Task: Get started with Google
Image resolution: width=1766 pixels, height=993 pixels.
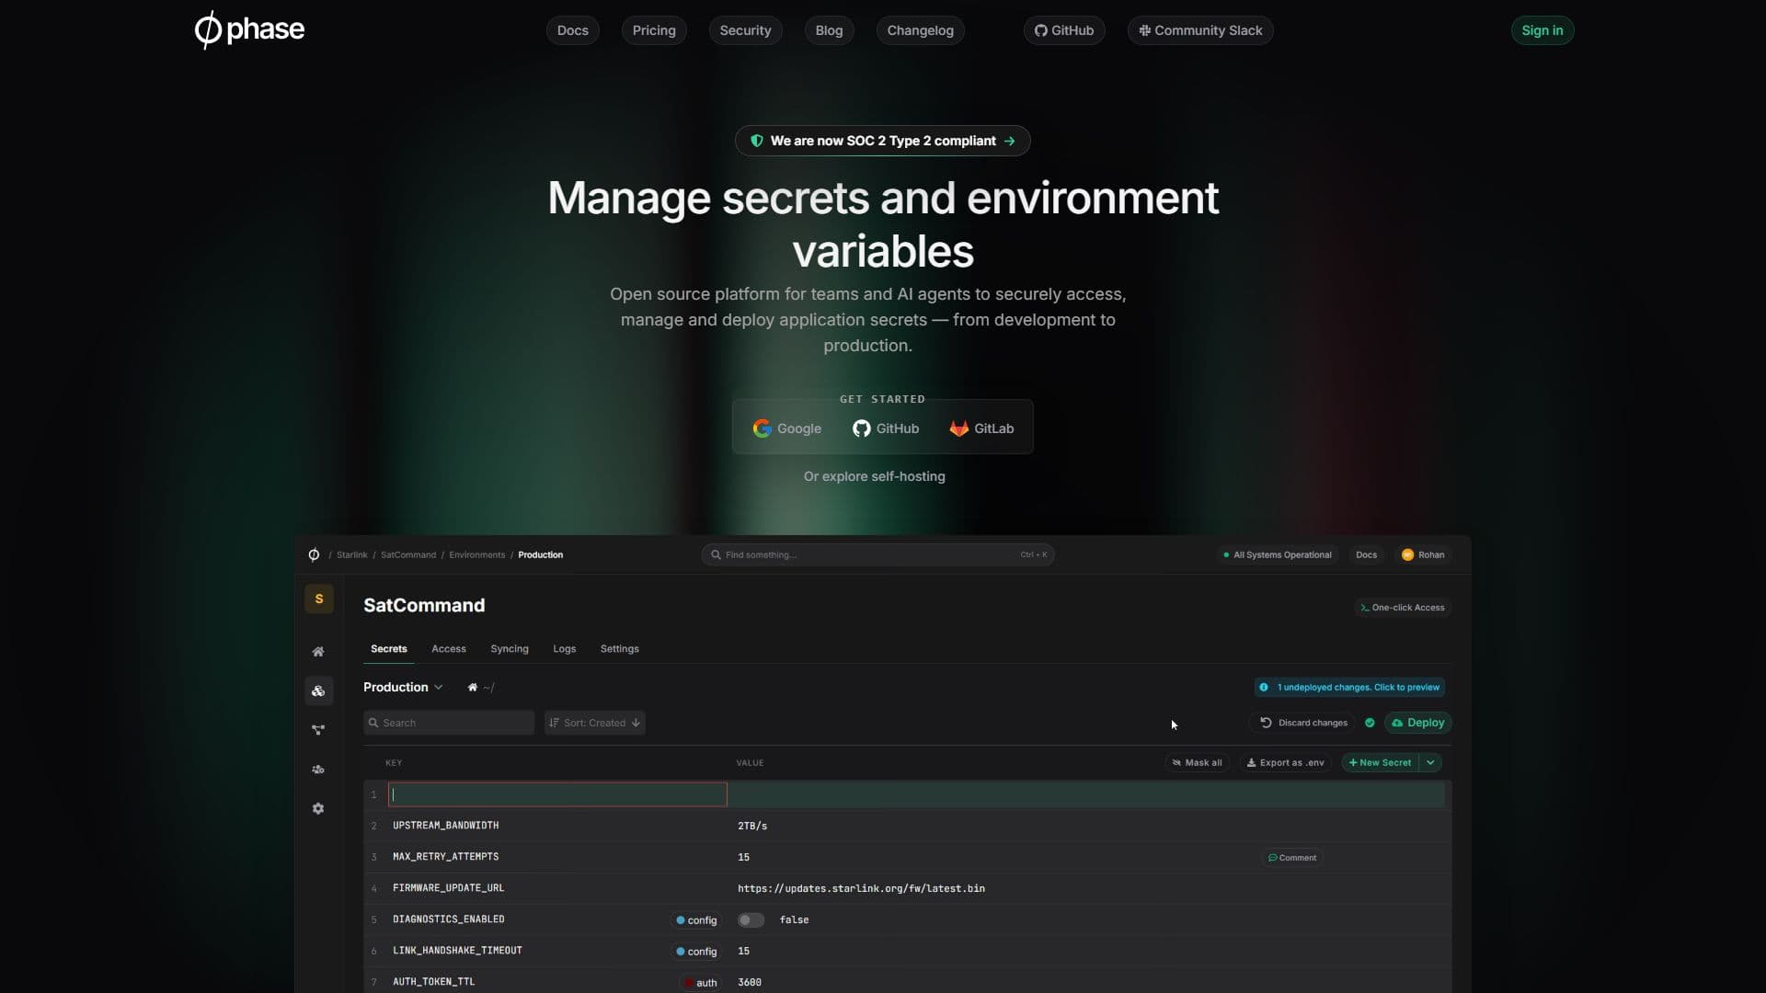Action: pyautogui.click(x=786, y=428)
